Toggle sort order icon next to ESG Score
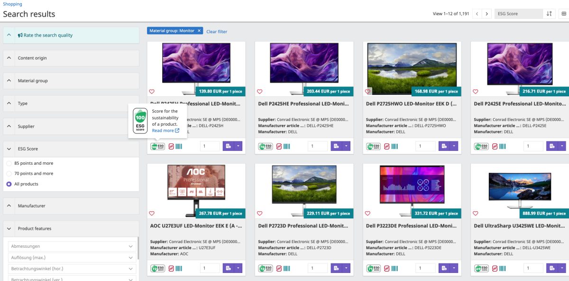This screenshot has width=569, height=281. click(549, 14)
